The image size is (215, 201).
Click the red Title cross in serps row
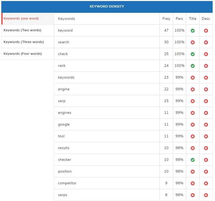[x=193, y=195]
